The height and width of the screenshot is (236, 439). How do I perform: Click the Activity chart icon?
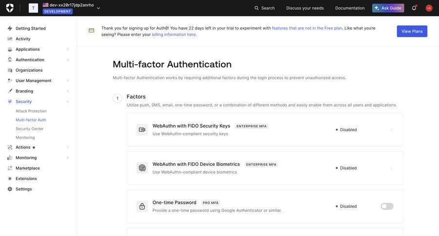click(x=10, y=39)
